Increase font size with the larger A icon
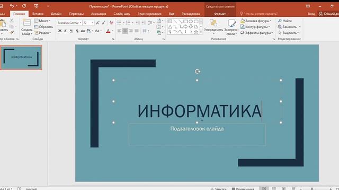Screen dimensions: 339x190 coord(97,23)
